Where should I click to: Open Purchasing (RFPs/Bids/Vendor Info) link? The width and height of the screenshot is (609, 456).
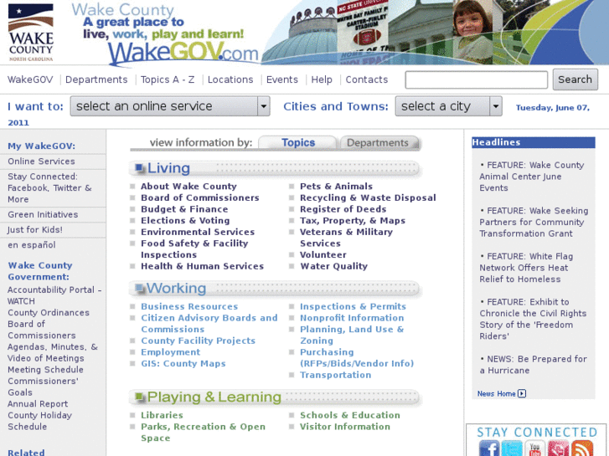pyautogui.click(x=357, y=358)
